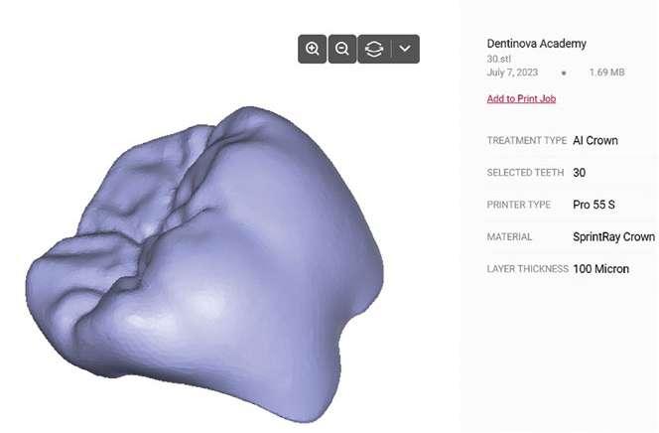Select the purple 3D crown model
The image size is (659, 433).
[x=206, y=265]
